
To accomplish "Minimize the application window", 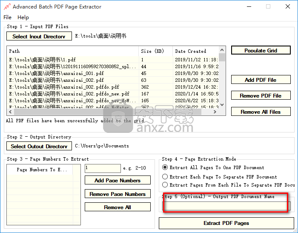I will [249, 6].
